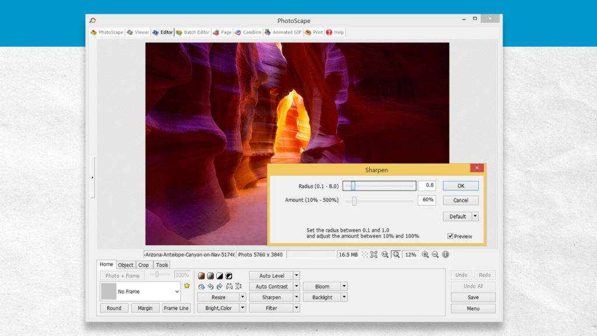This screenshot has width=597, height=336.
Task: Click the vertical flip icon
Action: pos(238,286)
